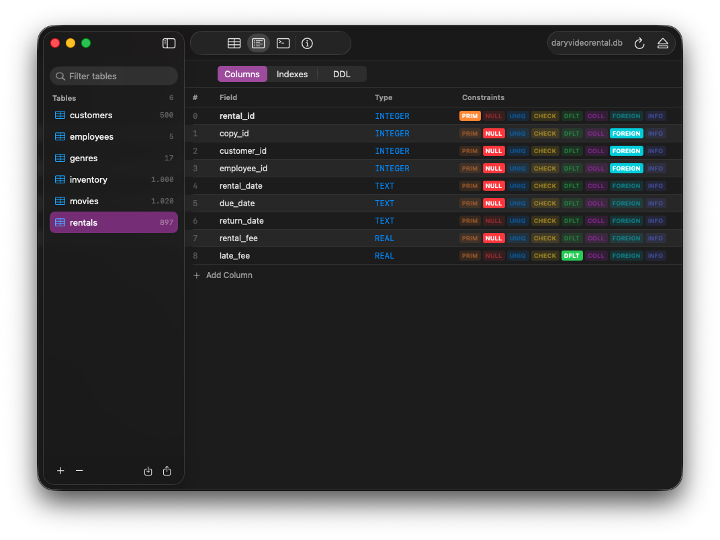Click the plus icon beside Add Column
The height and width of the screenshot is (540, 720).
coord(197,275)
